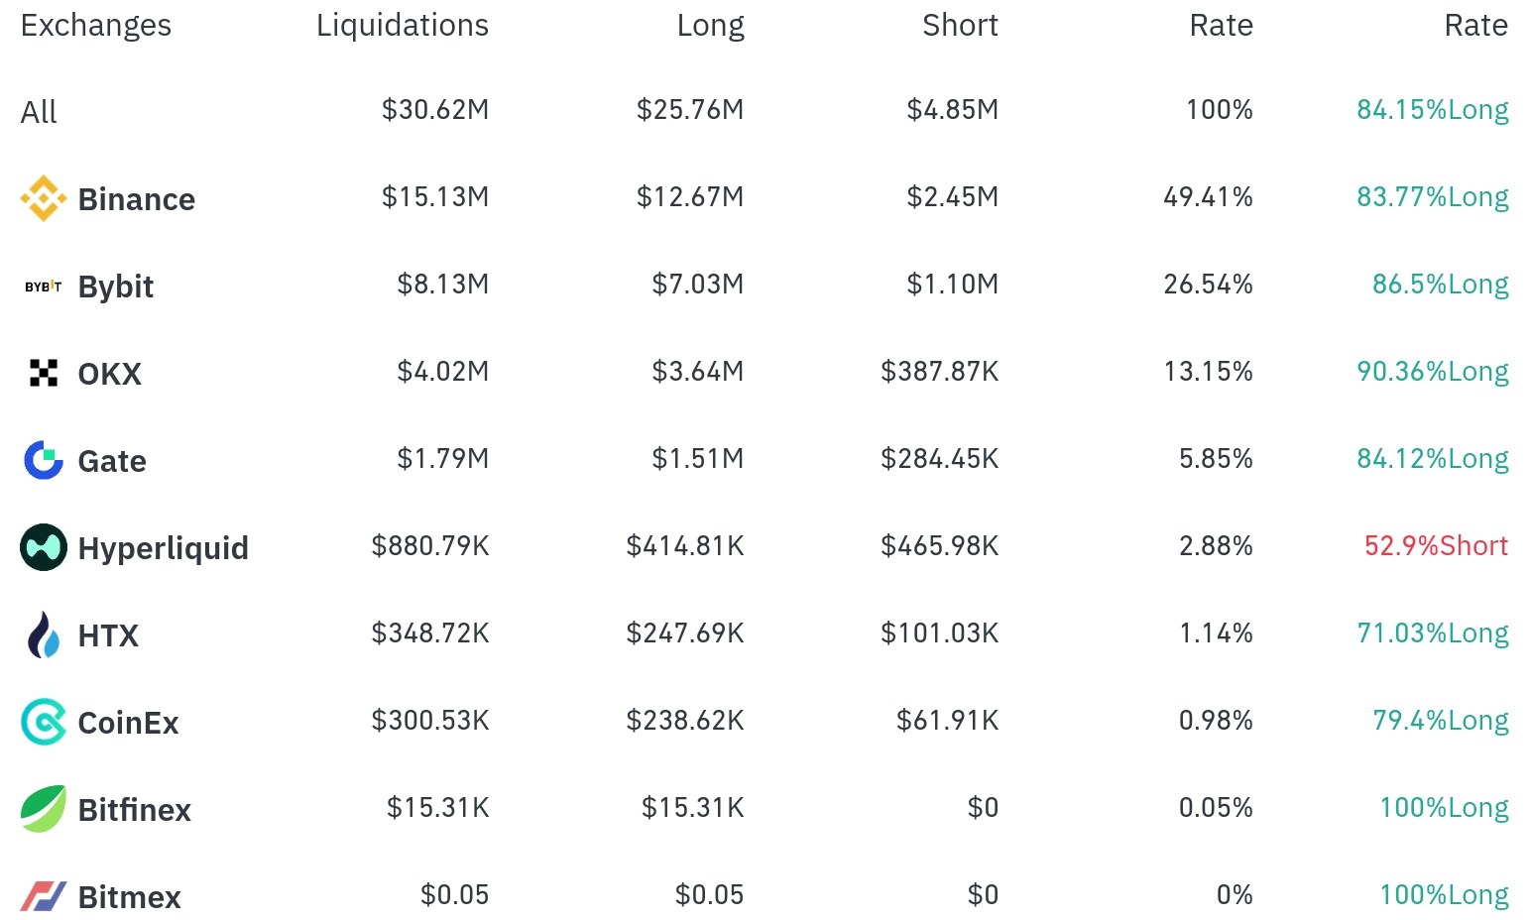Viewport: 1529px width, 920px height.
Task: Sort by the Long column header
Action: click(710, 25)
